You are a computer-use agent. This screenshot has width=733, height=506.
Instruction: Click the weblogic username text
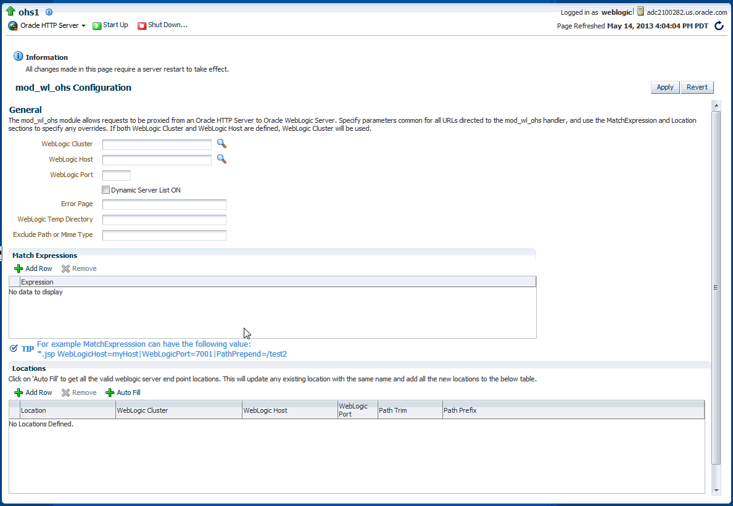click(616, 12)
